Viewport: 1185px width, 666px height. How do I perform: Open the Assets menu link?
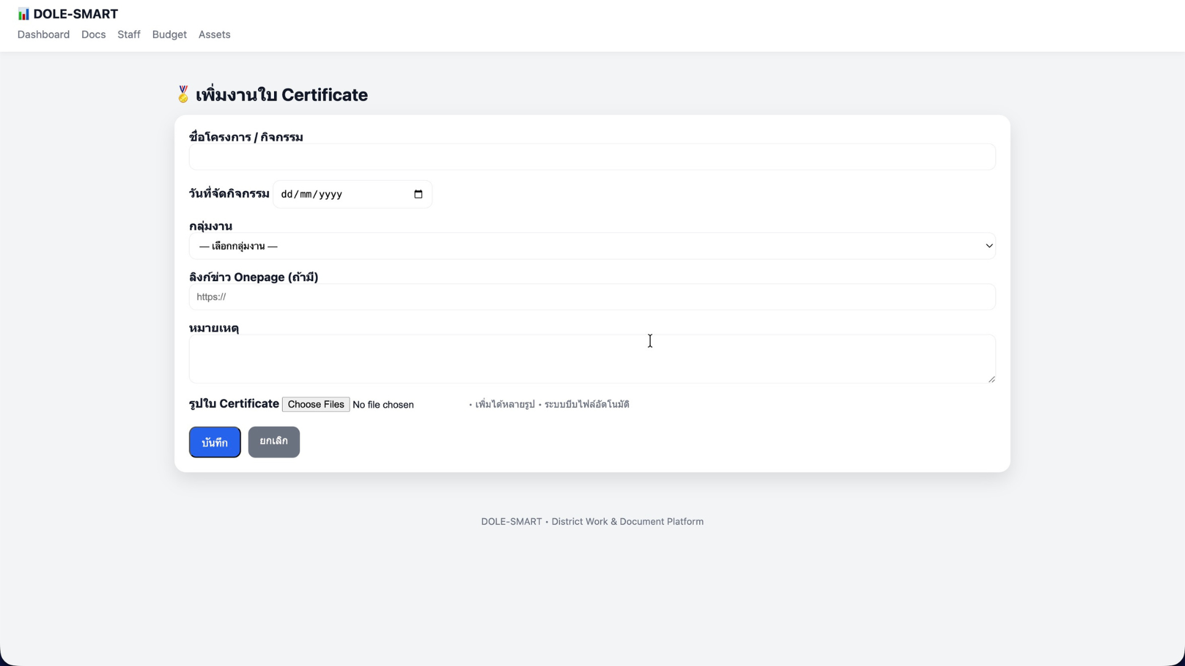[214, 35]
